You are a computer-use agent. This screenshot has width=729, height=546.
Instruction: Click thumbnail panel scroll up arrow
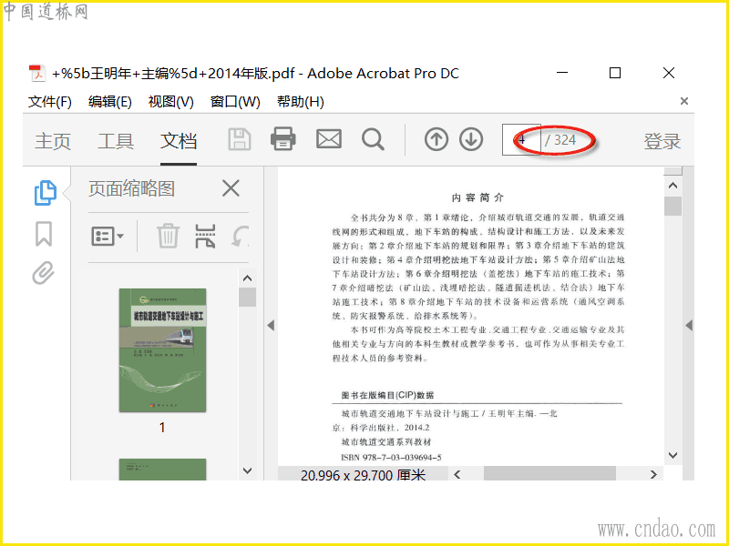tap(247, 278)
